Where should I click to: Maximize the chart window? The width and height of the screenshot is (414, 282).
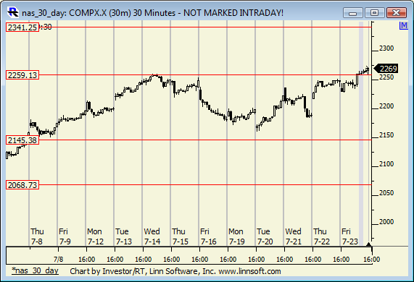374,12
